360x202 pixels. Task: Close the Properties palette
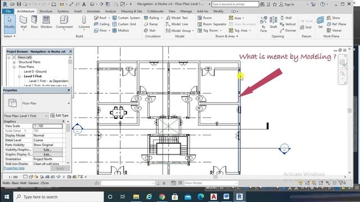pos(69,90)
